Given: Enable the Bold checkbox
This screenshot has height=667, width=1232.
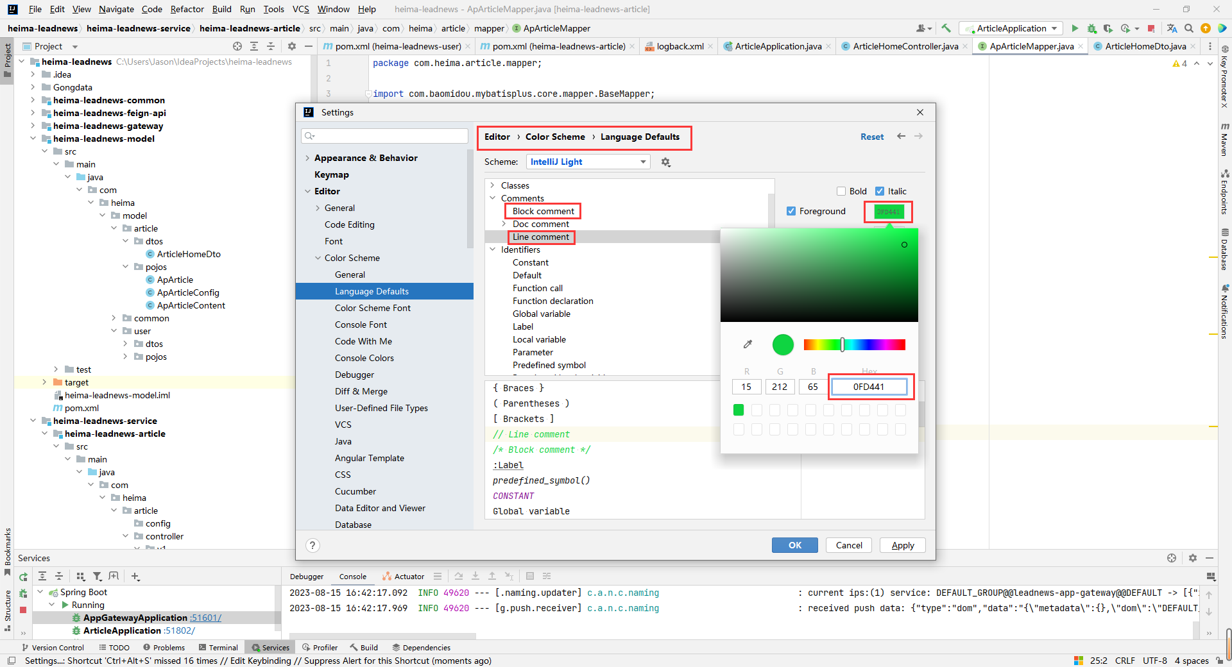Looking at the screenshot, I should (x=841, y=191).
